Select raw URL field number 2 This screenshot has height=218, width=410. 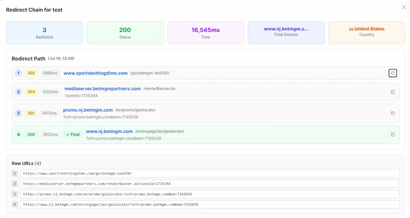tap(210, 184)
